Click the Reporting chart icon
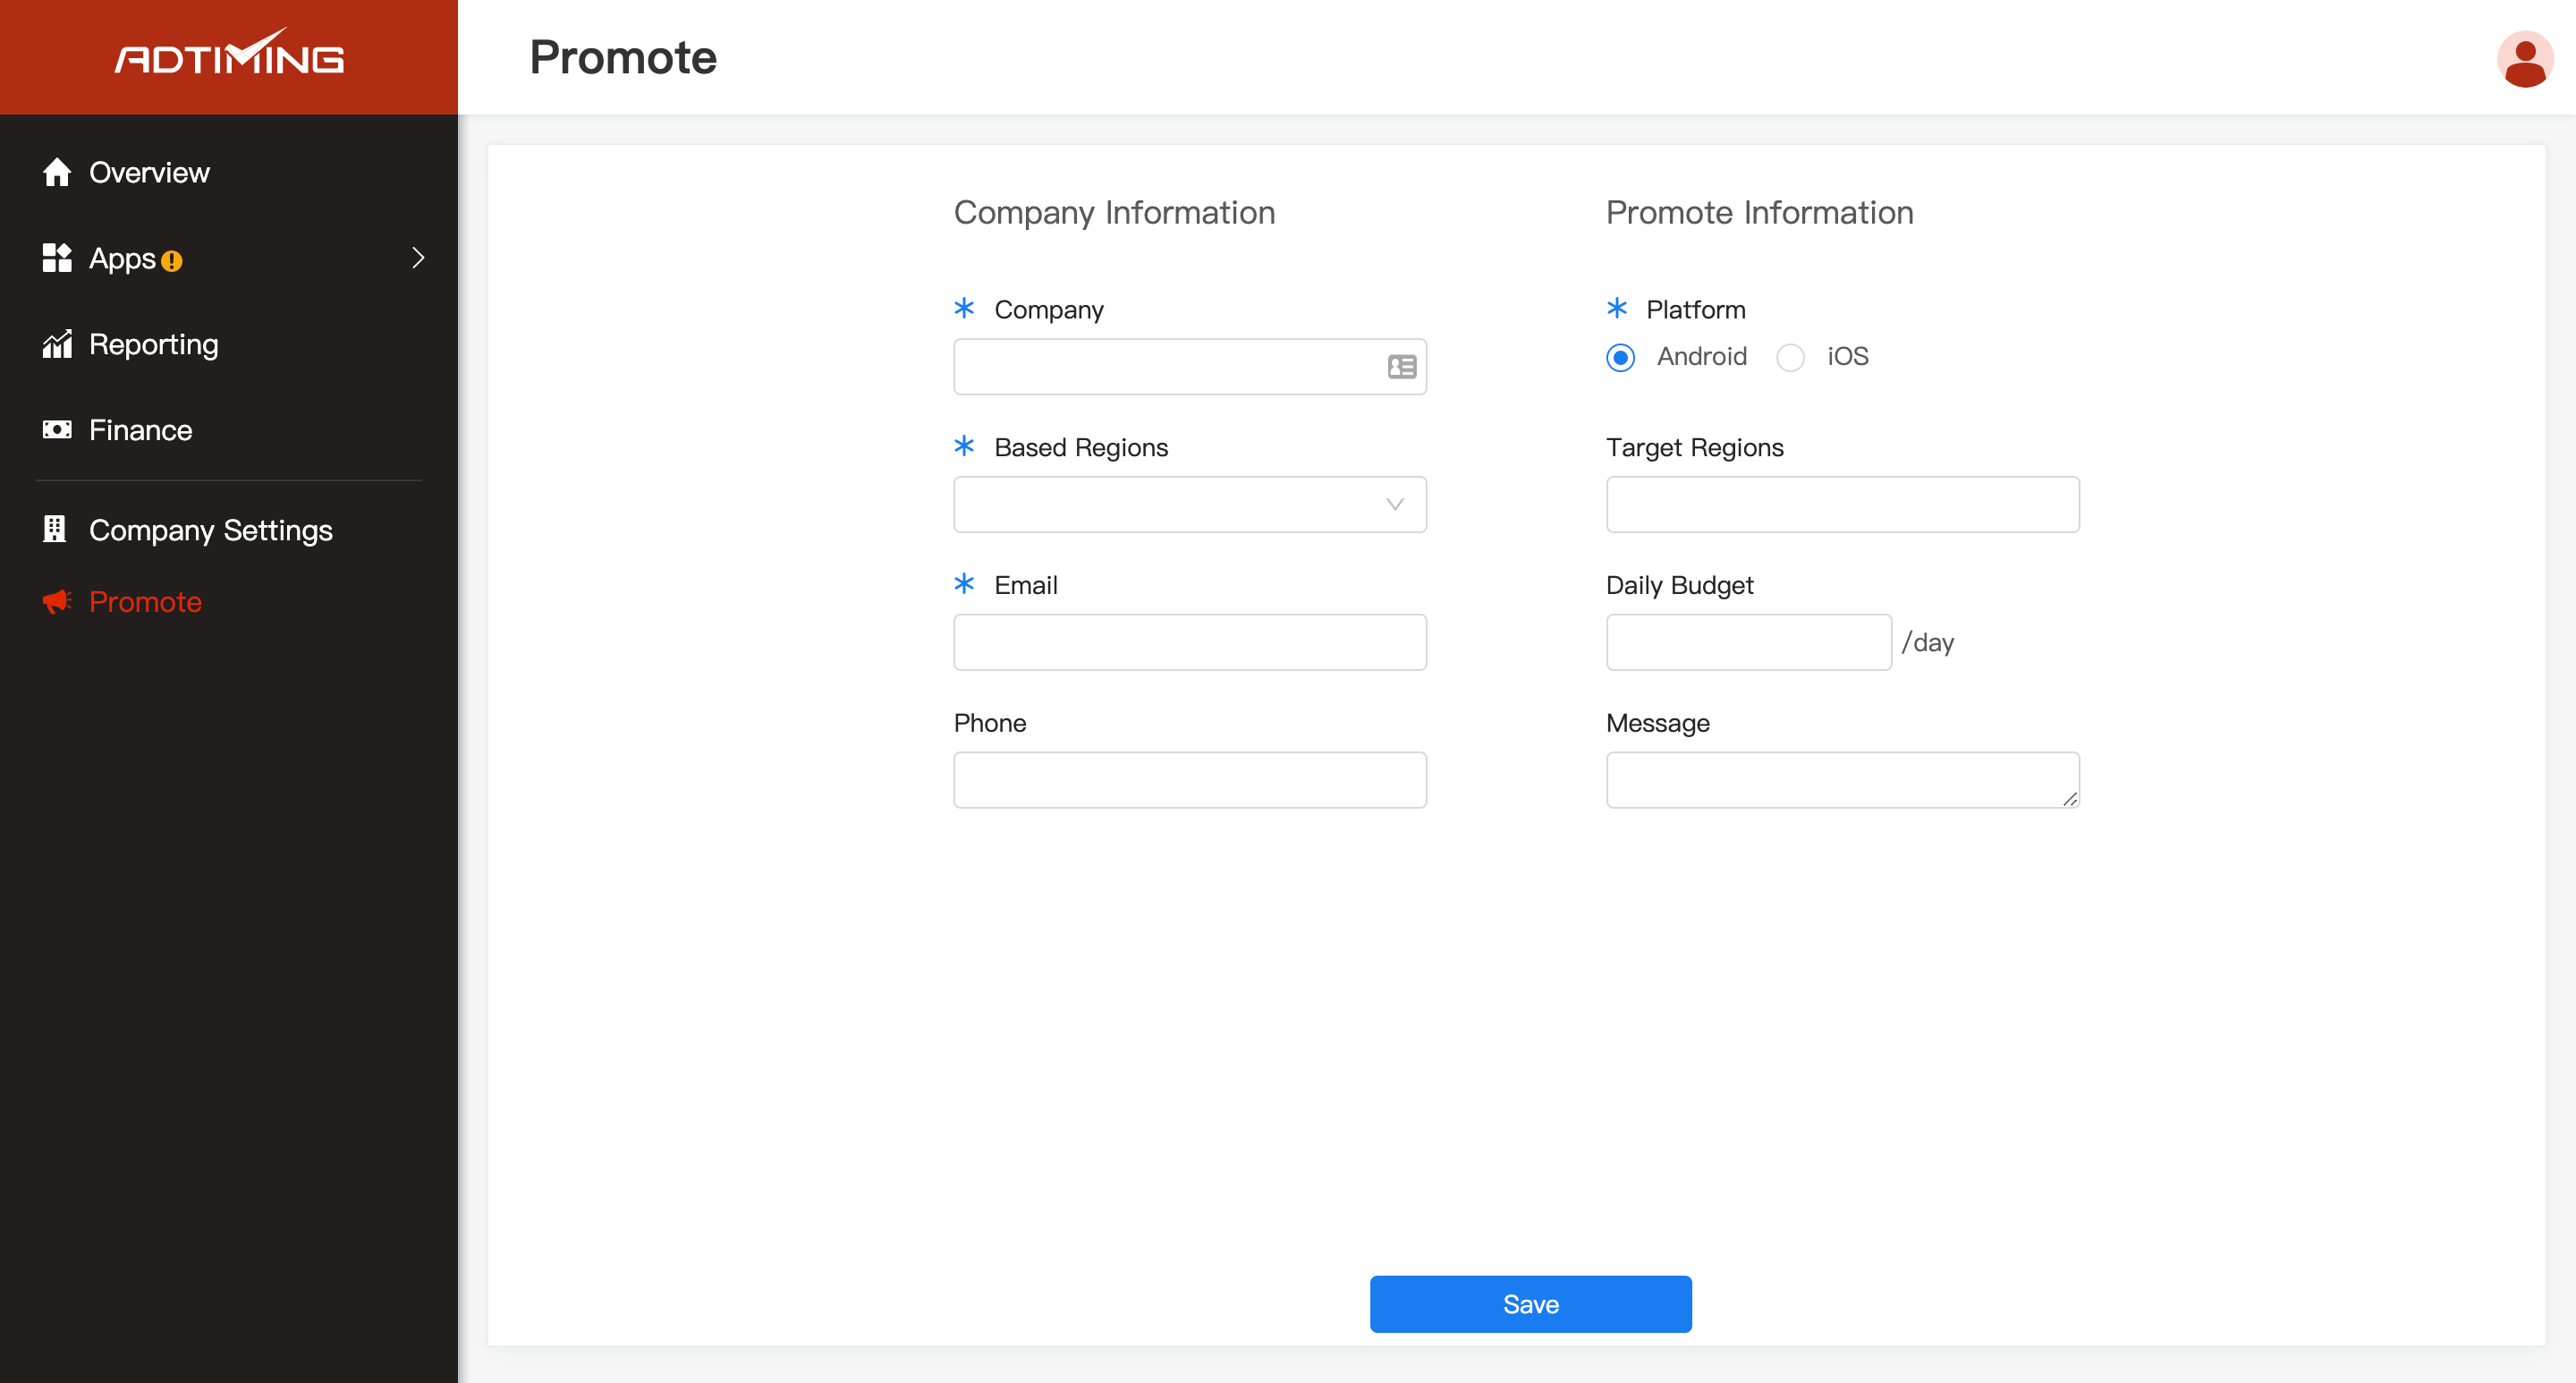The image size is (2576, 1383). click(x=57, y=344)
